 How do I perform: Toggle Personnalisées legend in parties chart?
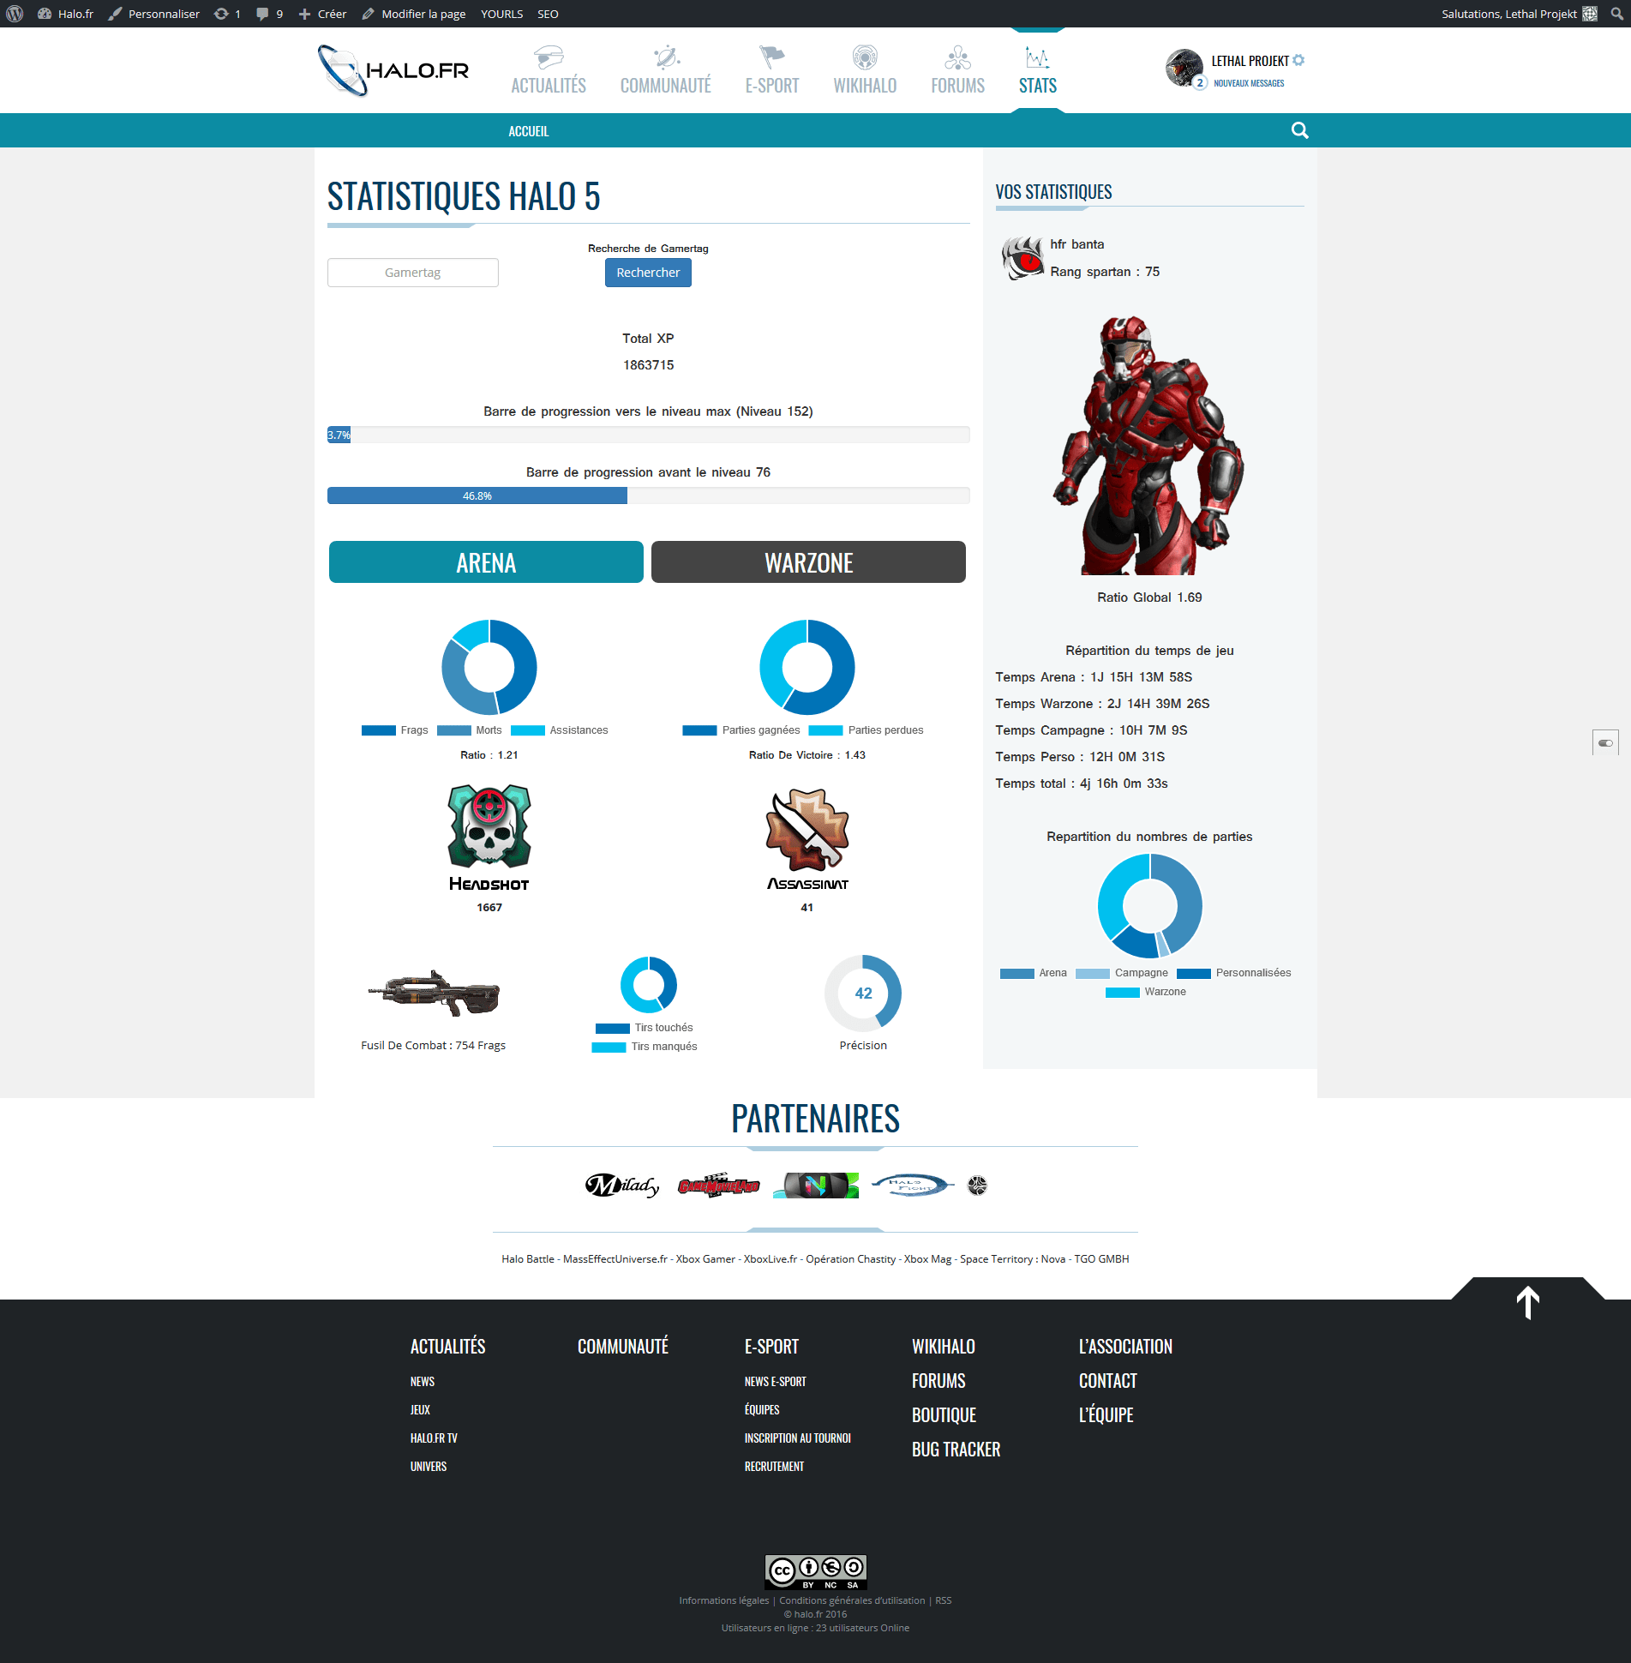pyautogui.click(x=1234, y=973)
